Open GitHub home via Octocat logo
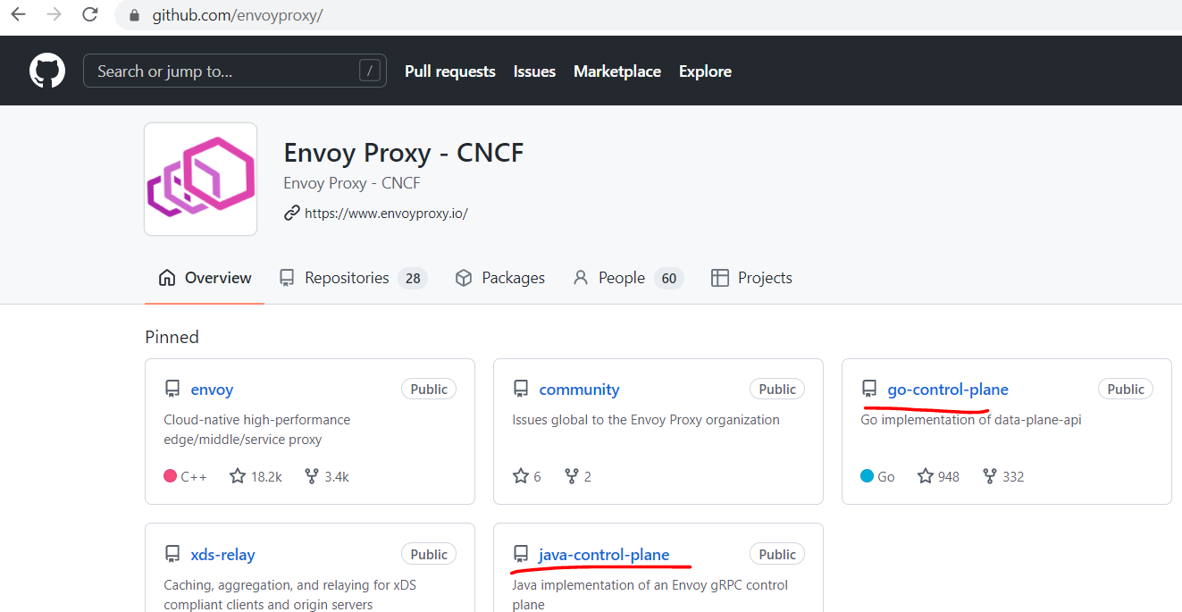Screen dimensions: 1182x612 [47, 71]
